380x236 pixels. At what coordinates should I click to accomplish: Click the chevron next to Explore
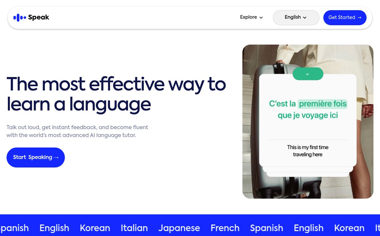pos(261,18)
